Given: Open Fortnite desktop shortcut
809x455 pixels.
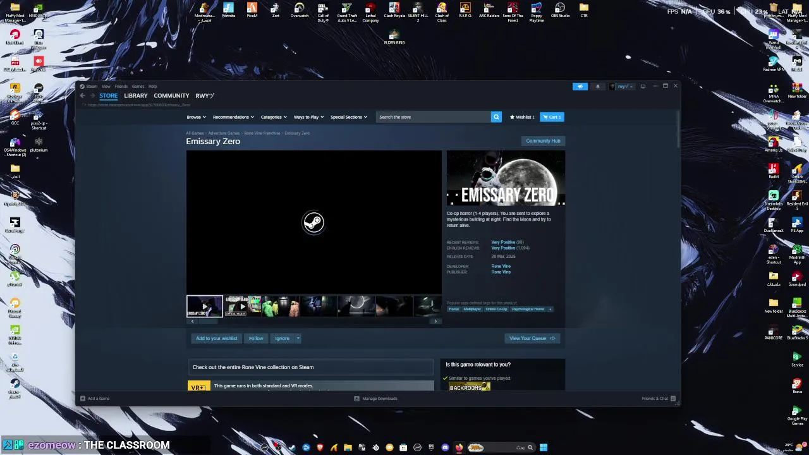Looking at the screenshot, I should coord(228,11).
